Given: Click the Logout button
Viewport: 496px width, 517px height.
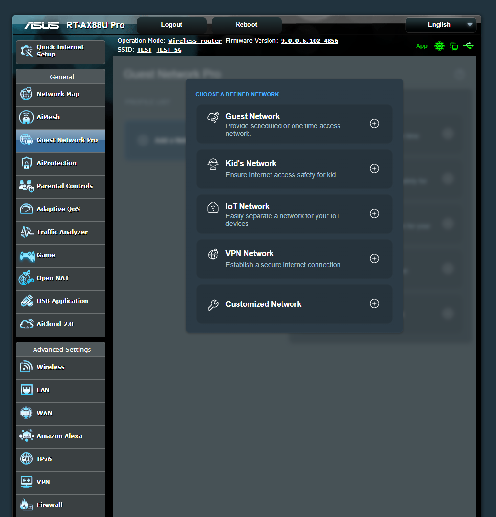Looking at the screenshot, I should pos(172,25).
